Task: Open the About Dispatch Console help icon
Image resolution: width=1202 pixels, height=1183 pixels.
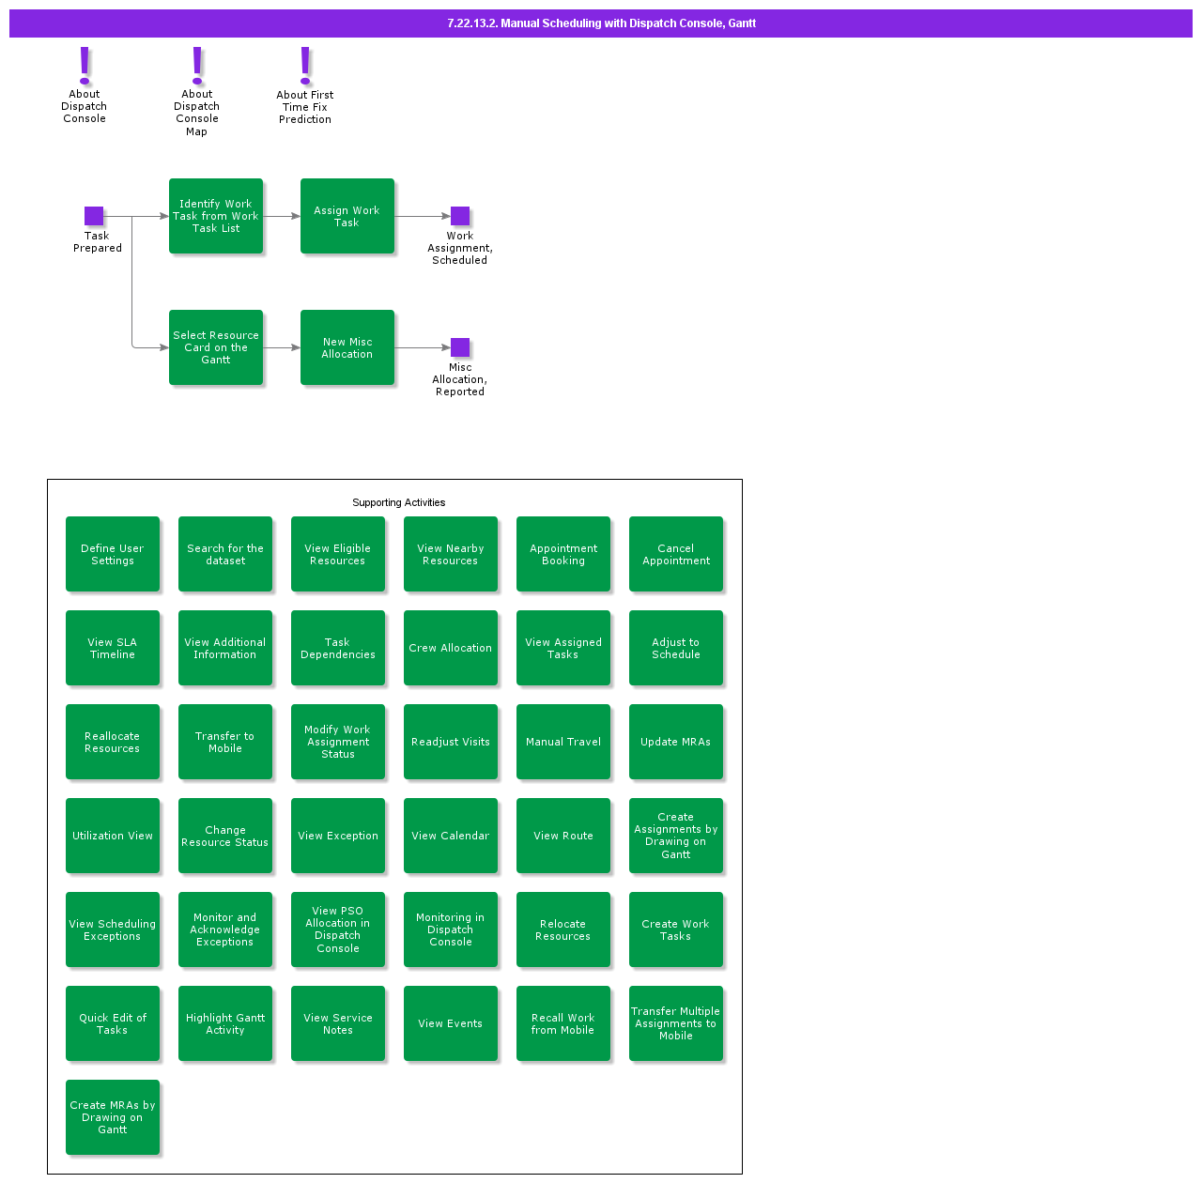Action: [x=84, y=66]
